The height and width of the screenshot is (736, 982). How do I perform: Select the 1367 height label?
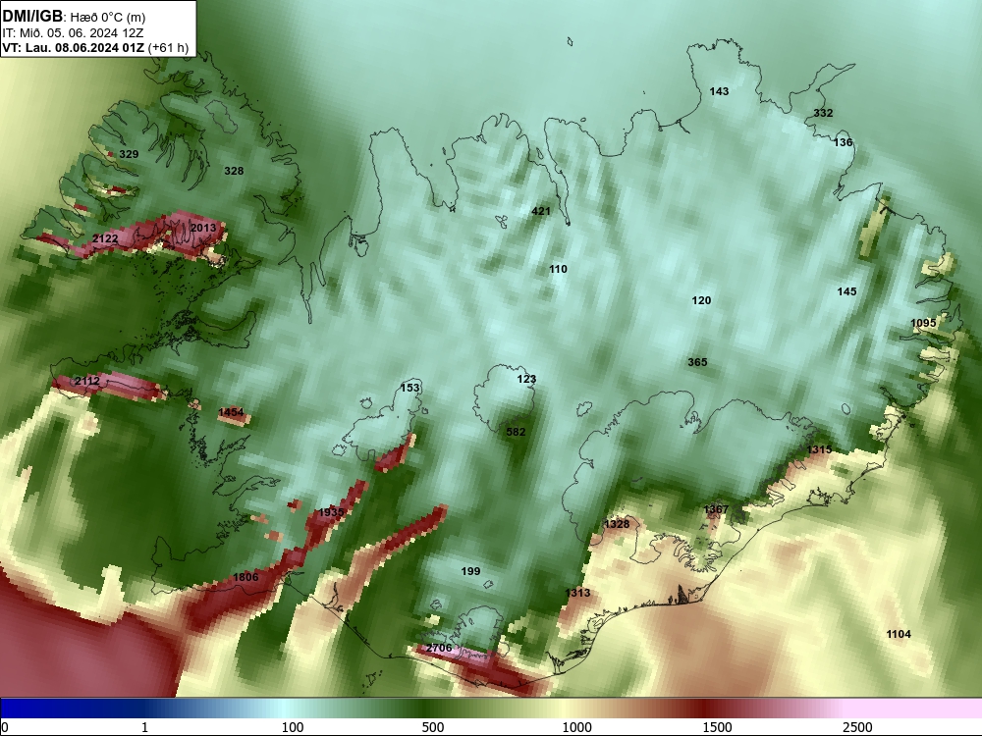716,509
